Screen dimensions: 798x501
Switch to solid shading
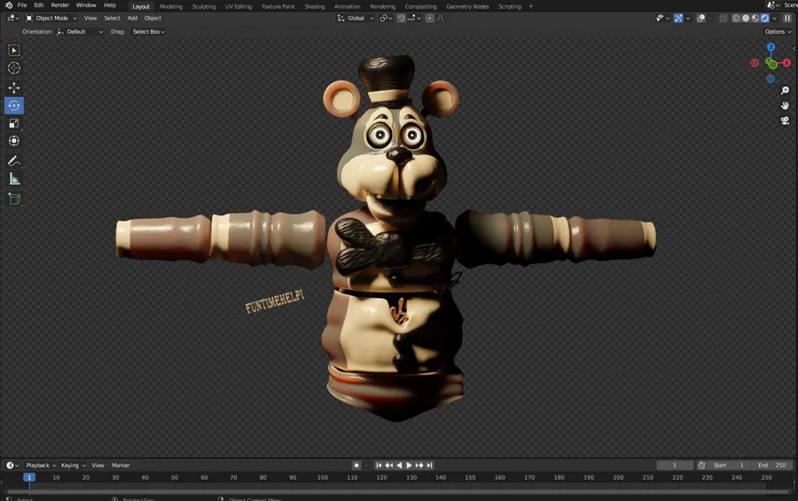[746, 19]
